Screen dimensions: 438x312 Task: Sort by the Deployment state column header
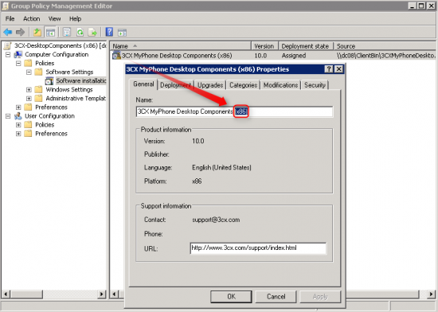(306, 46)
